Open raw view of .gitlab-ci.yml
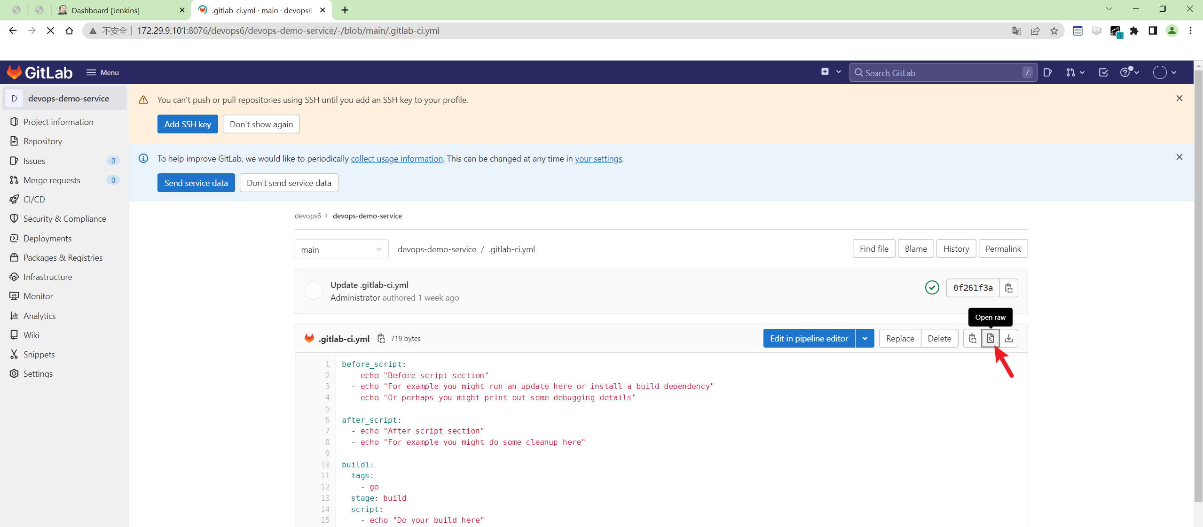The height and width of the screenshot is (527, 1203). [991, 338]
